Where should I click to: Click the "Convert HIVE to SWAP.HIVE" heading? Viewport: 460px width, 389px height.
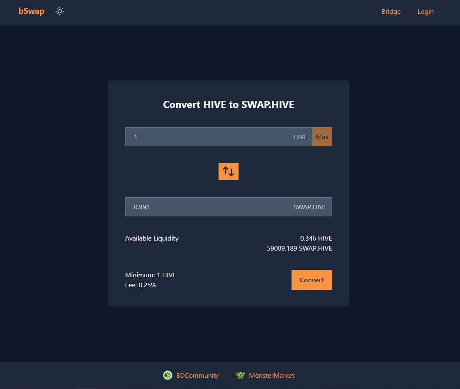229,105
